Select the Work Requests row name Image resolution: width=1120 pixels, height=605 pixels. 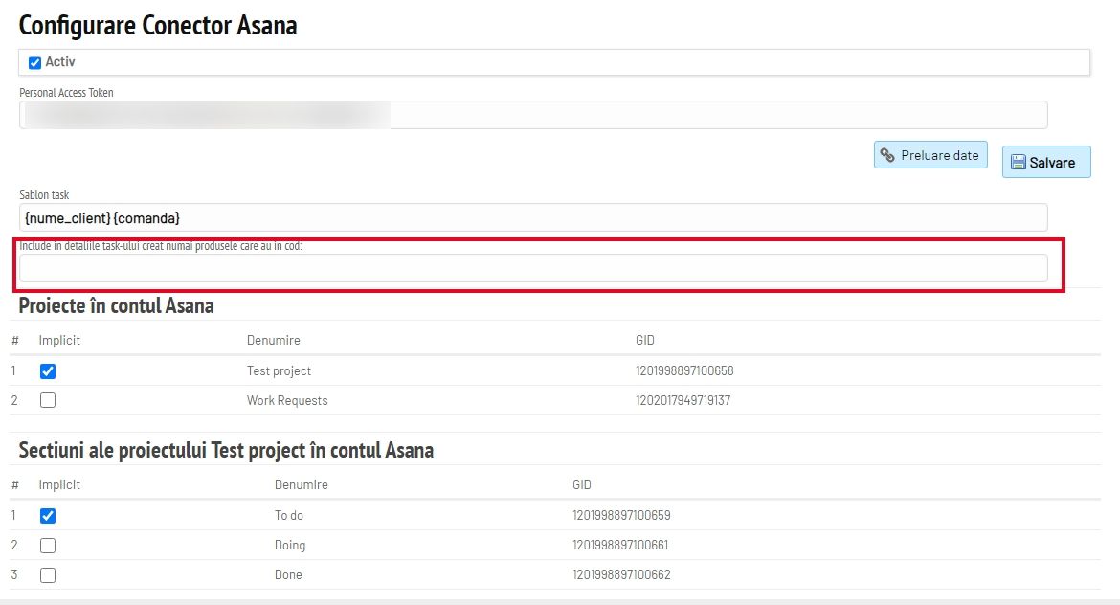click(287, 401)
